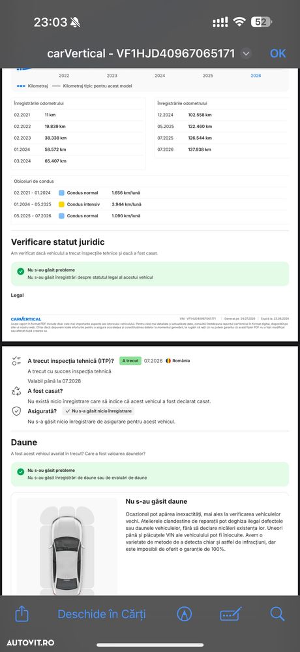The width and height of the screenshot is (300, 652).
Task: Click the carVertical logo in page footer
Action: tap(26, 319)
